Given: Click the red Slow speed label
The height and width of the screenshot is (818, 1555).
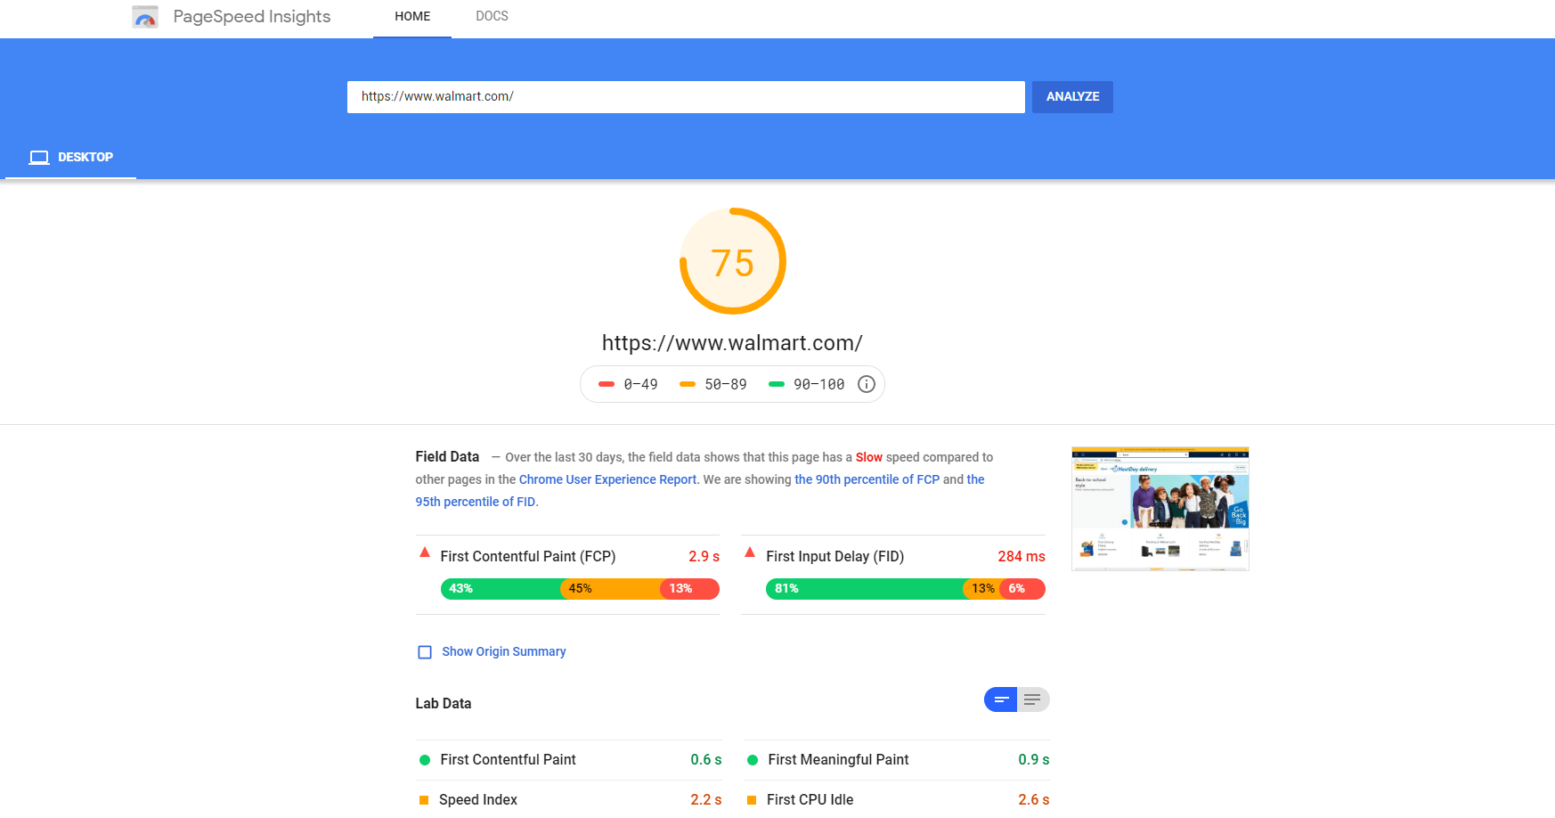Looking at the screenshot, I should (x=869, y=457).
